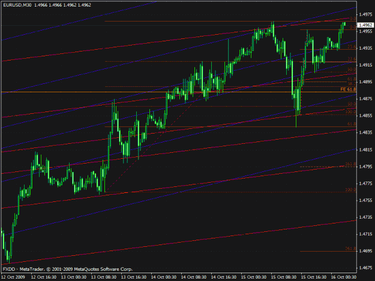
Task: Click the 13 Oct 16:30 time label
Action: (134, 277)
